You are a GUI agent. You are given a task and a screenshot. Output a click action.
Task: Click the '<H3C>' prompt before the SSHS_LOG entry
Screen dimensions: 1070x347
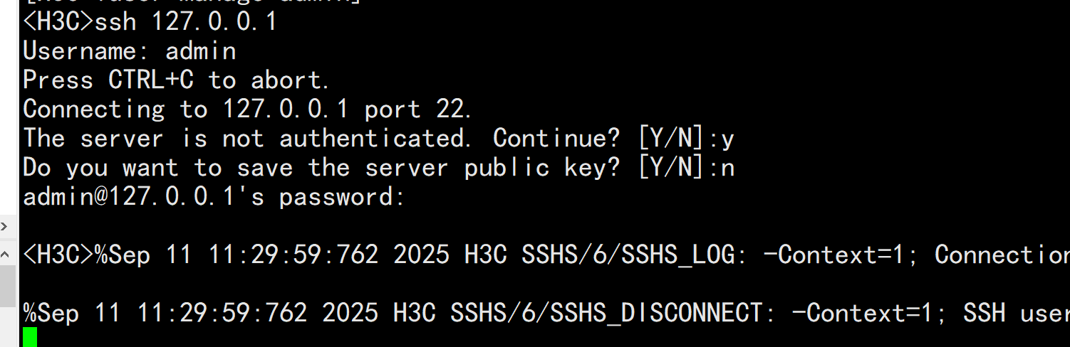click(x=58, y=255)
